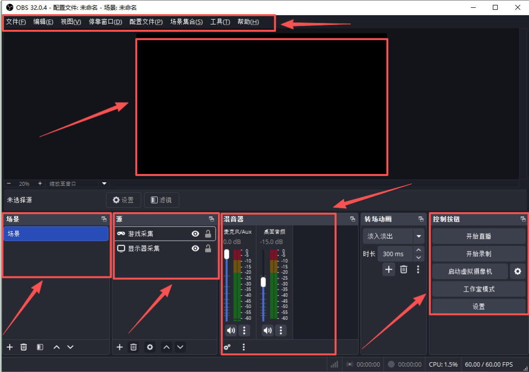Image resolution: width=529 pixels, height=372 pixels.
Task: Open source properties with the gear icon
Action: click(150, 347)
